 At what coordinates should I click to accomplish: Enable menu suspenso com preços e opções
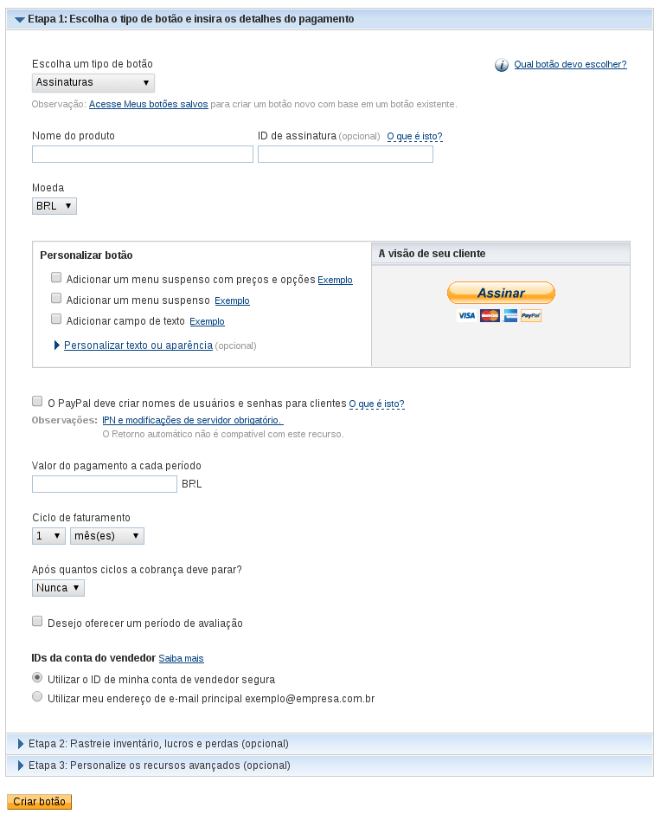click(56, 277)
